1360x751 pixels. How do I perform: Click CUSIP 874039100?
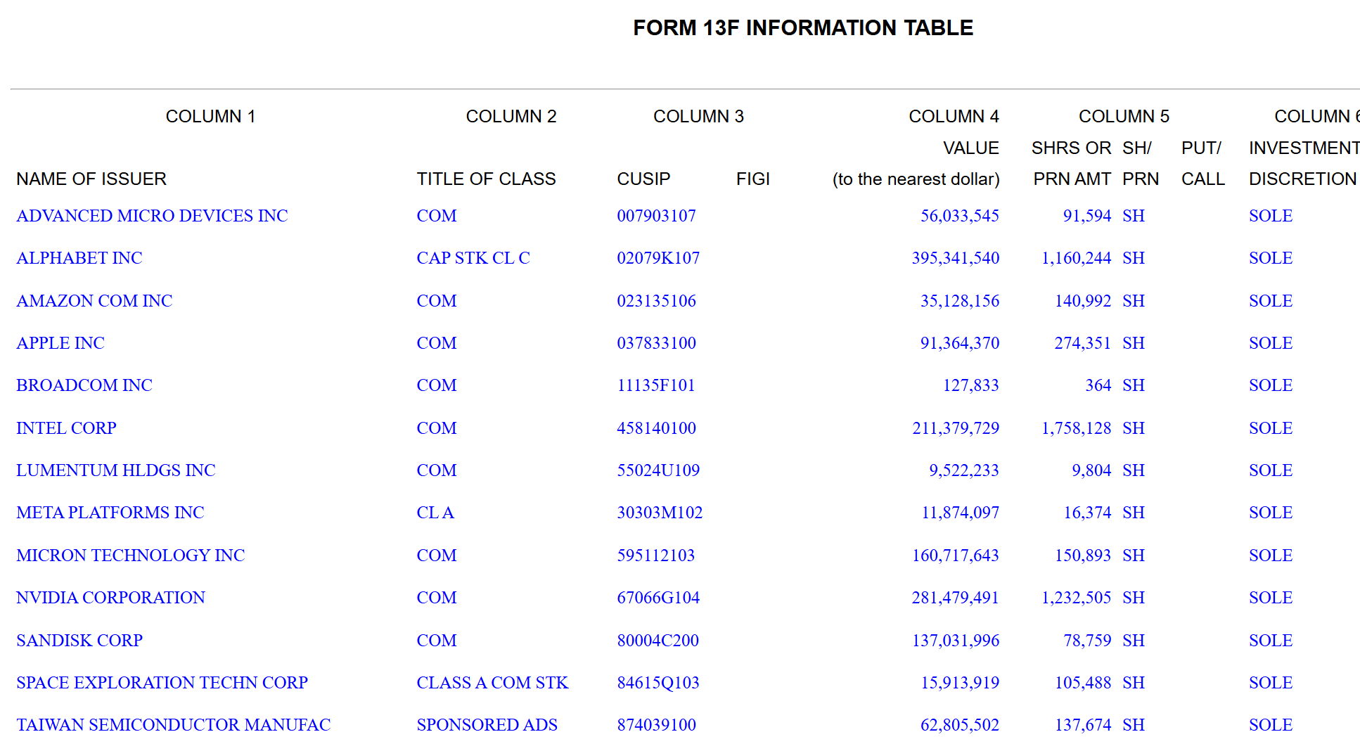pyautogui.click(x=657, y=725)
